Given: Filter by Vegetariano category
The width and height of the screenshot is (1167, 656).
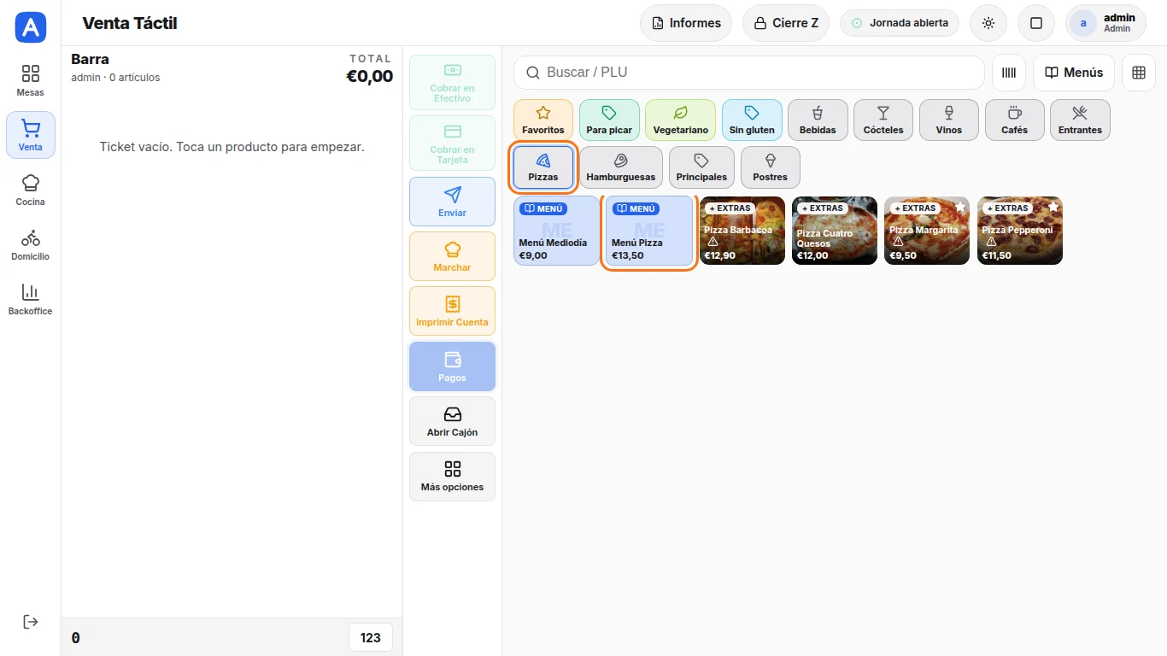Looking at the screenshot, I should 681,120.
